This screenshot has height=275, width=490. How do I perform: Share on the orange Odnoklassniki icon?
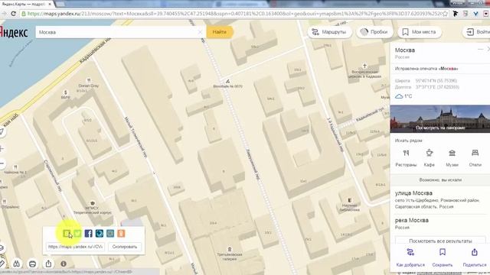coord(121,233)
